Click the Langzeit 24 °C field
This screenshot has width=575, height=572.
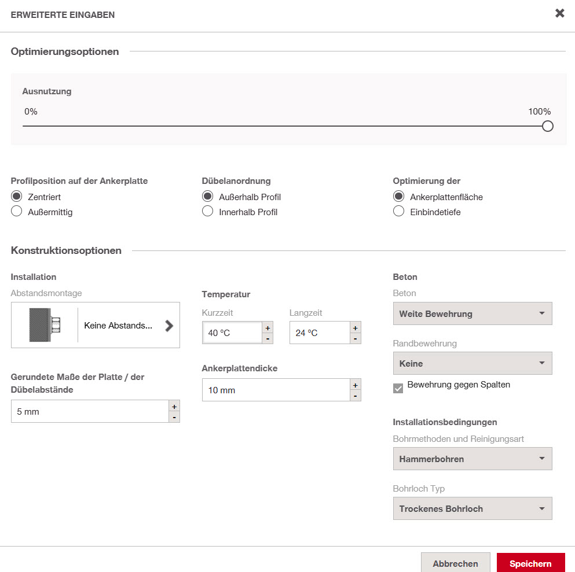coord(320,333)
